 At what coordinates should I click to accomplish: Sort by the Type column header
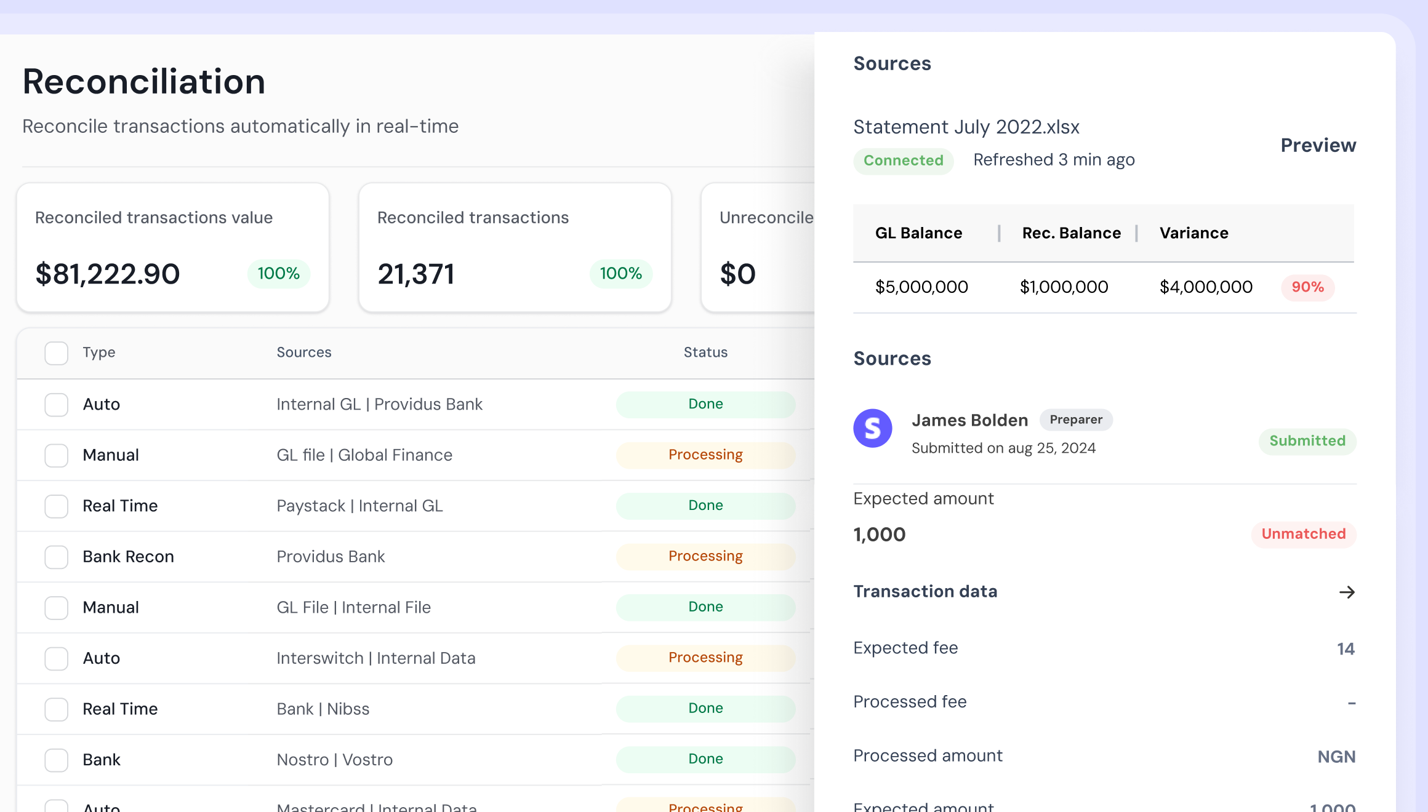coord(99,352)
